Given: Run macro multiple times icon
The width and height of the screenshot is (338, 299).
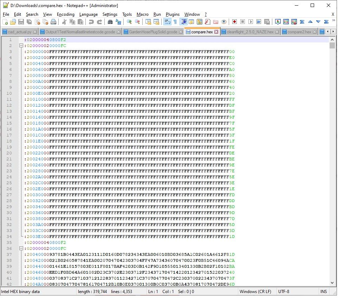Looking at the screenshot, I should pyautogui.click(x=259, y=22).
